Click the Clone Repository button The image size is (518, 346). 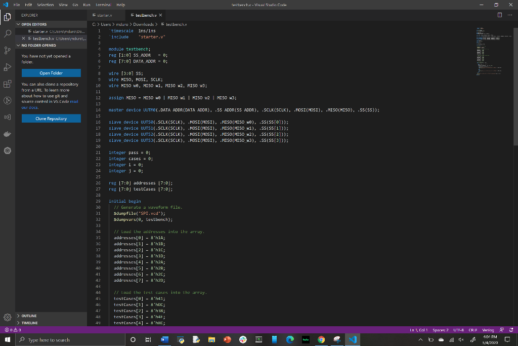point(51,119)
